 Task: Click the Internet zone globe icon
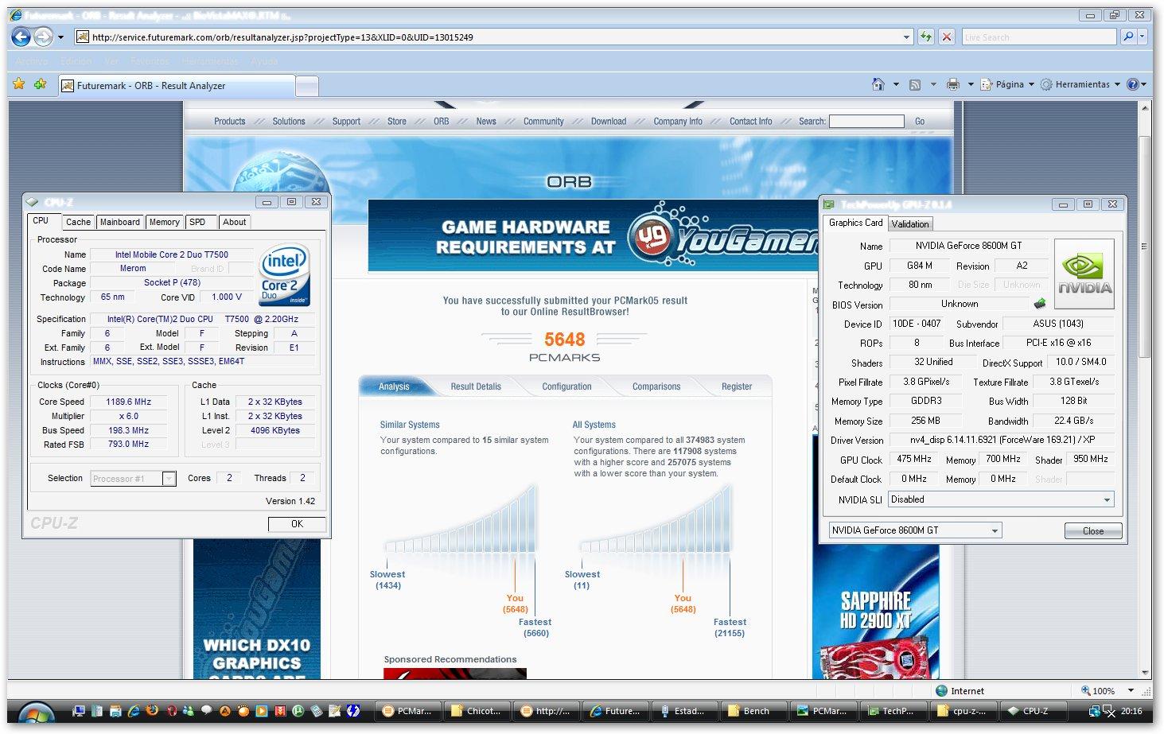[942, 691]
